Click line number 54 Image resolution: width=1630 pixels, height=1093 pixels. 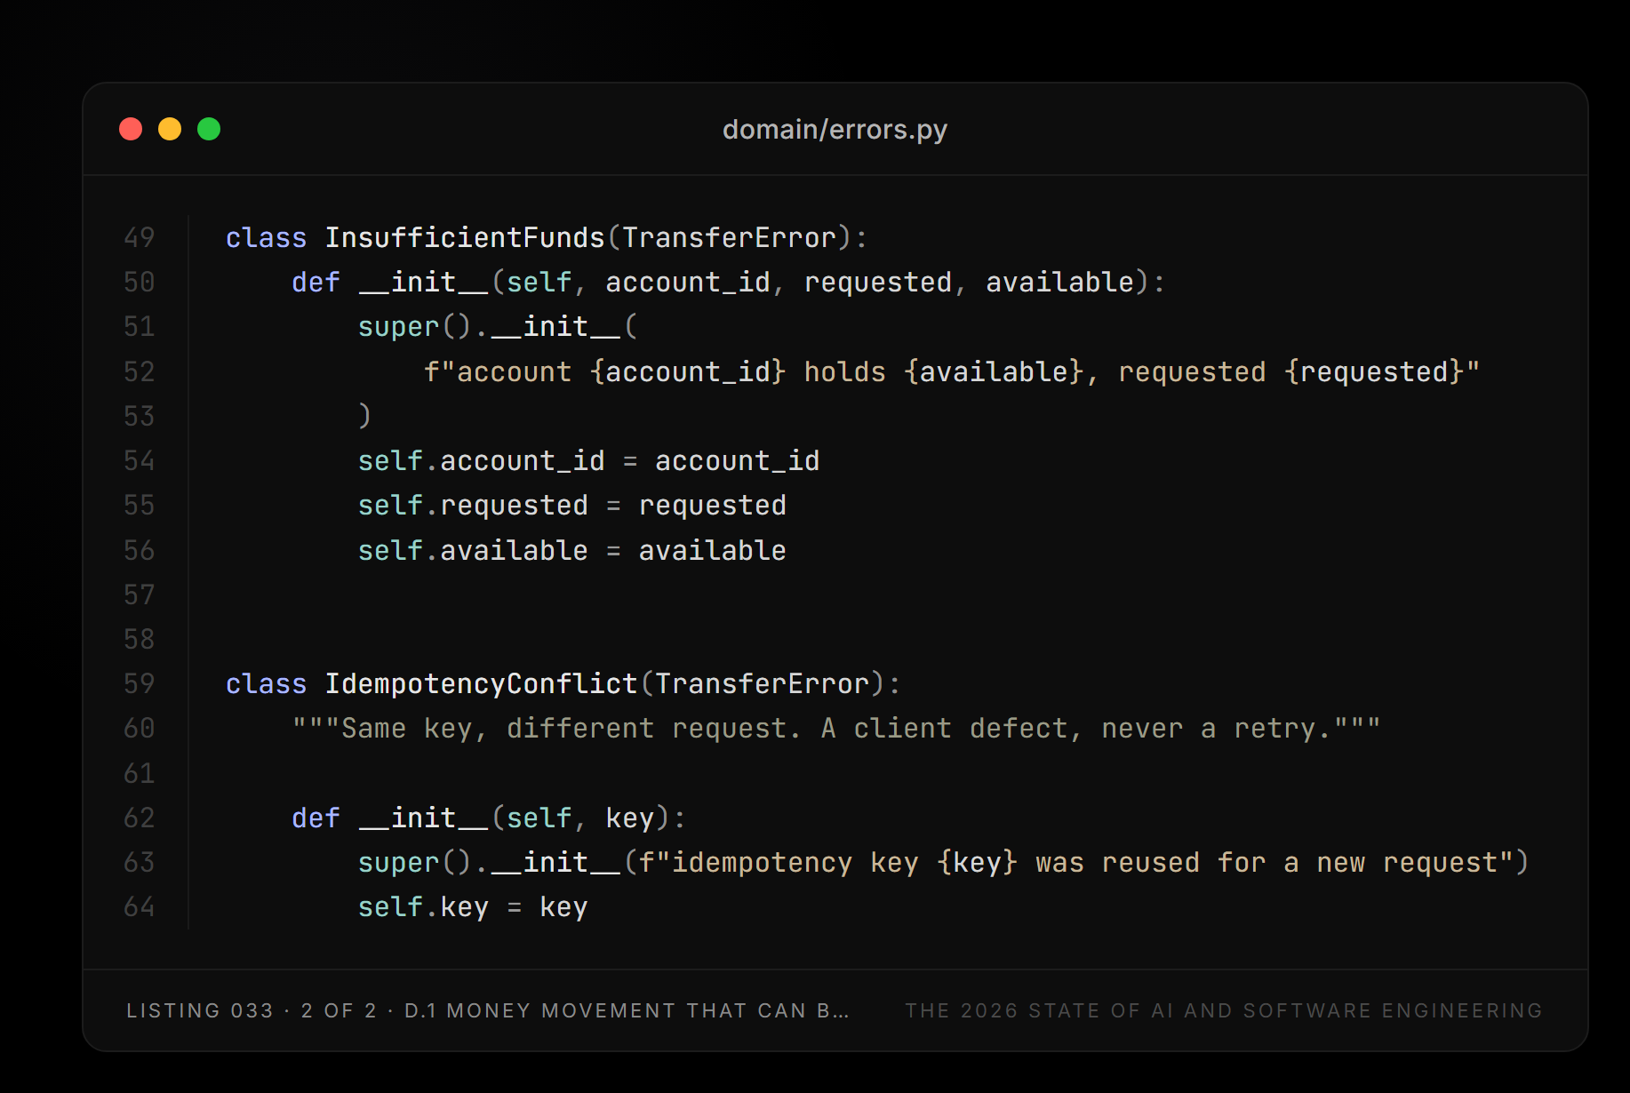pyautogui.click(x=140, y=460)
